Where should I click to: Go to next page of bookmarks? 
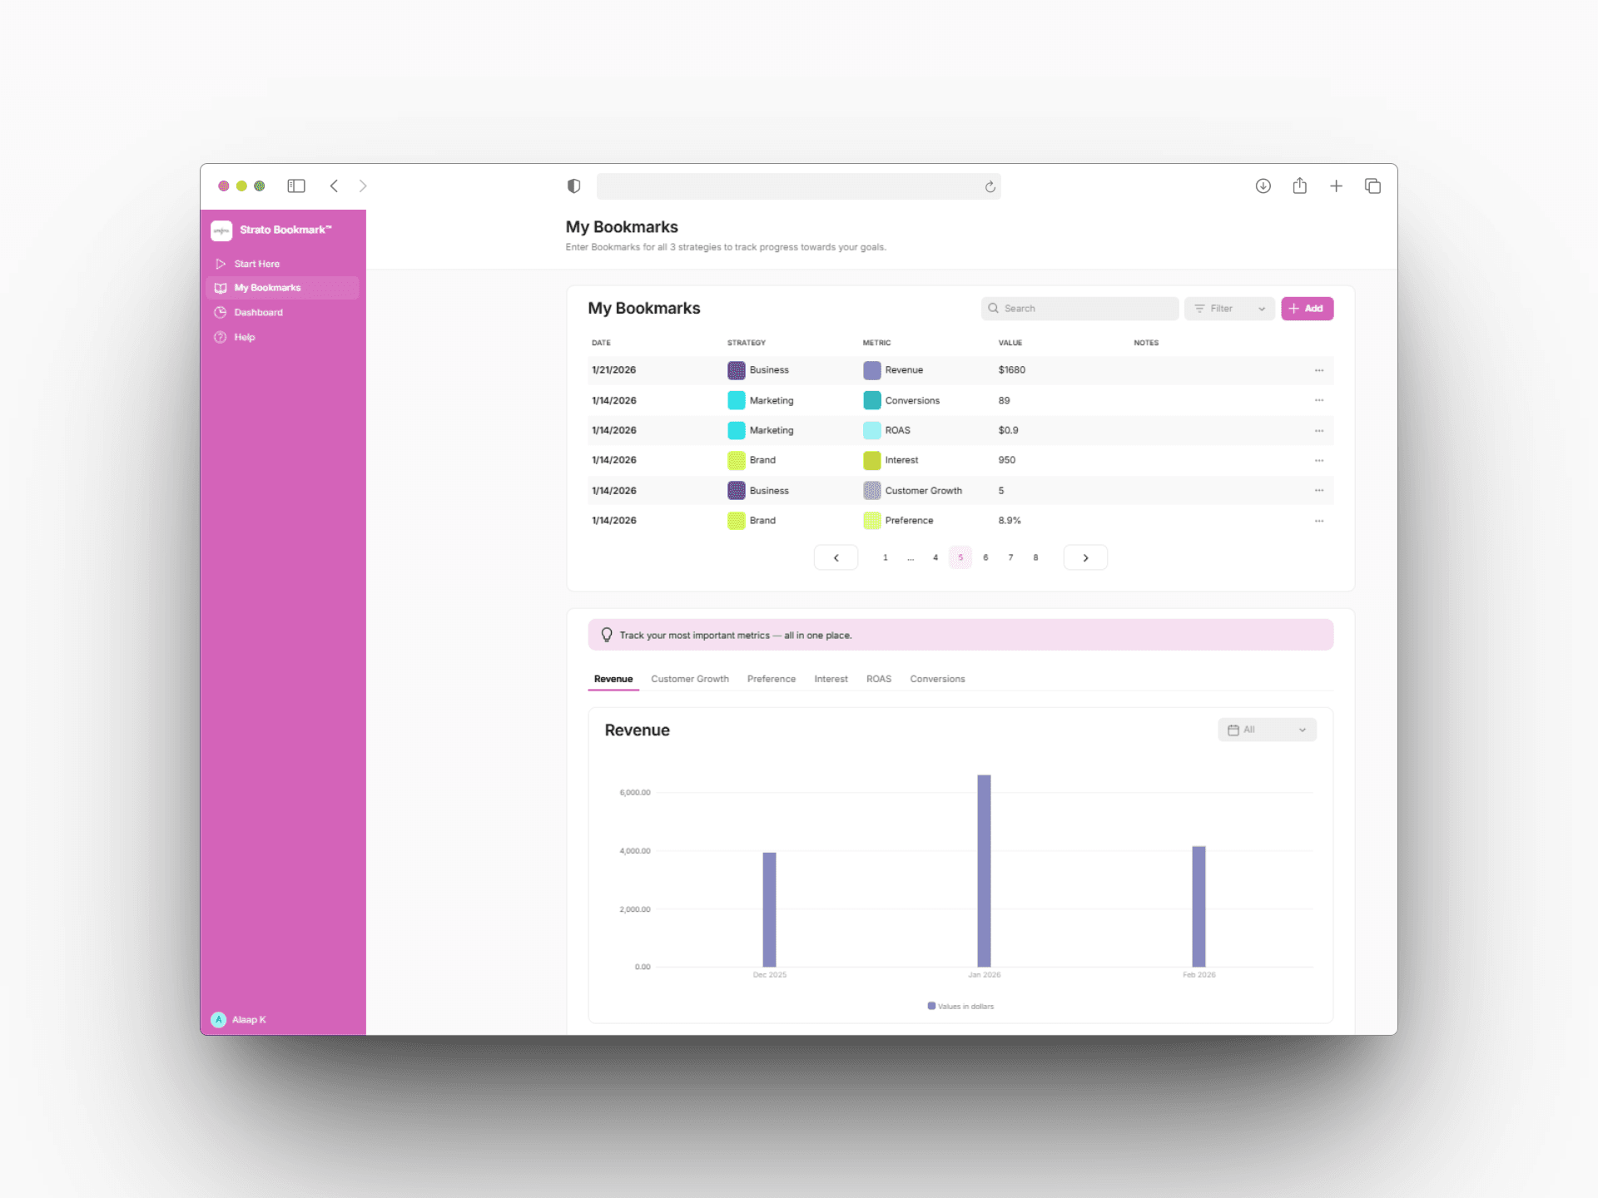click(1084, 558)
